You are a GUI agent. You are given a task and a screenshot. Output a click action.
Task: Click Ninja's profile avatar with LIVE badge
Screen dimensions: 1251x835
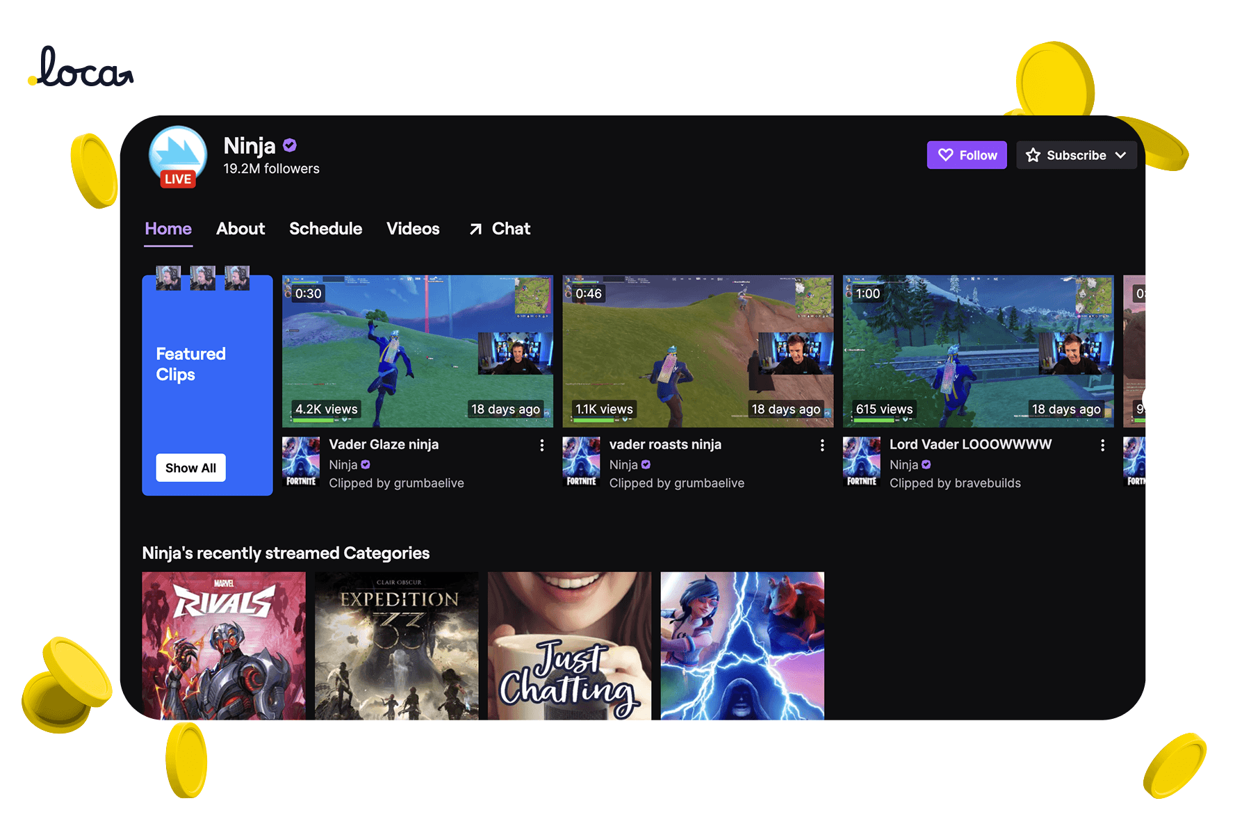[178, 156]
